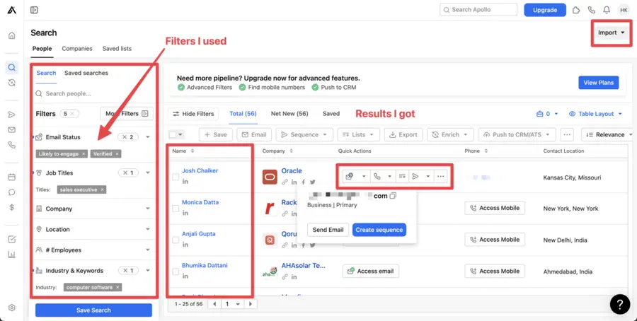Toggle the sidebar collapse icon
Image resolution: width=637 pixels, height=321 pixels.
pyautogui.click(x=34, y=10)
